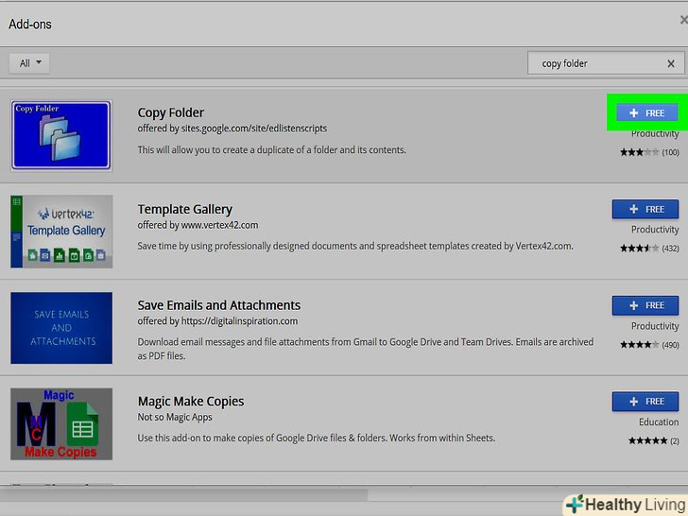View Template Gallery star rating (432)
Viewport: 688px width, 516px height.
point(649,249)
